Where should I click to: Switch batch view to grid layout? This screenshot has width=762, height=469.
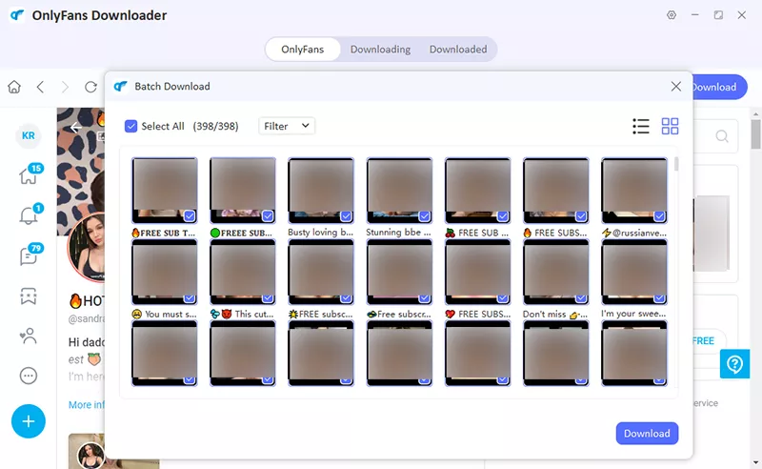coord(670,126)
